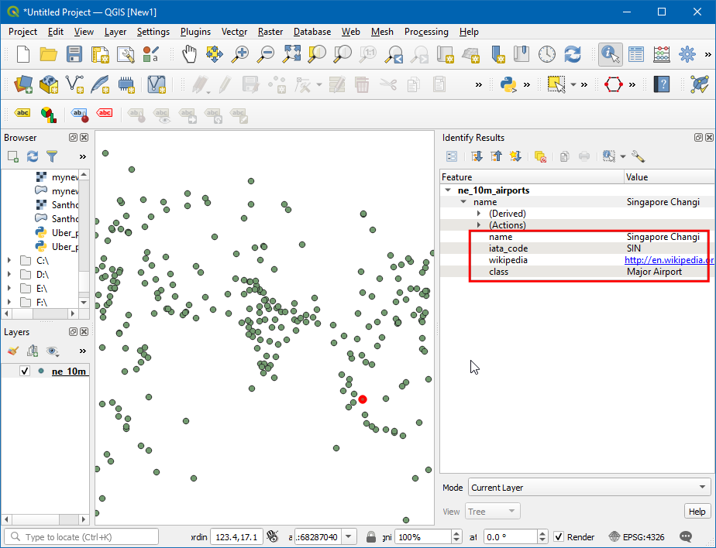Screen dimensions: 716x548
Task: Expand the C:\ drive in Browser
Action: [x=9, y=261]
